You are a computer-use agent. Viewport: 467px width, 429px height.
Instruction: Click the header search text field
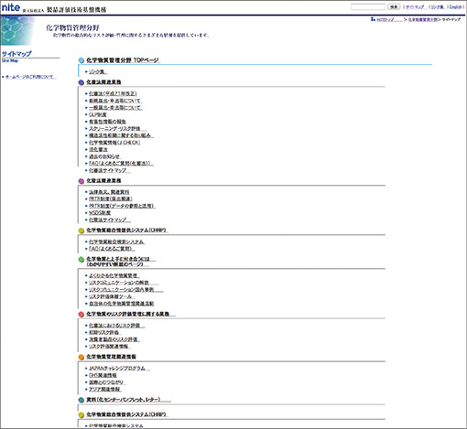coord(368,6)
